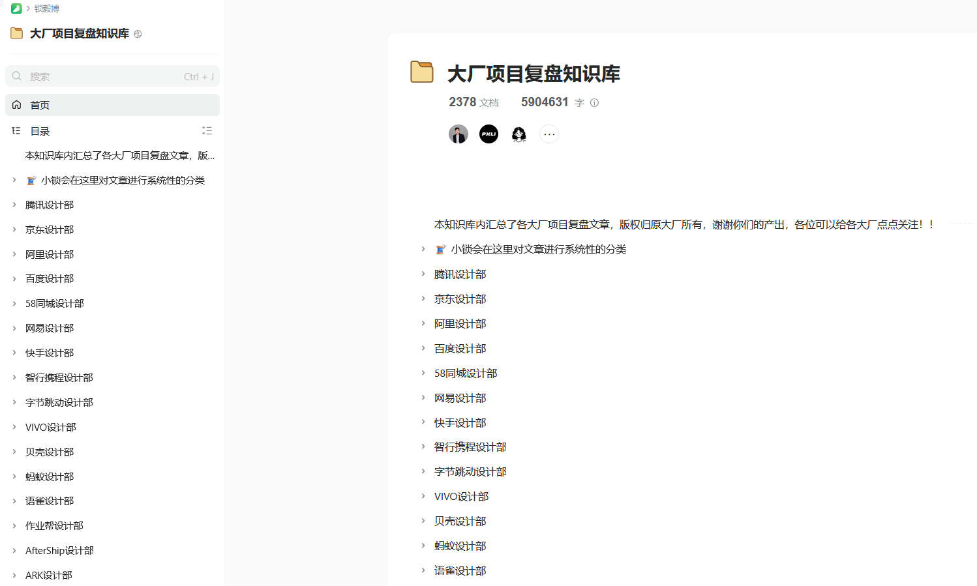Click the sidebar knowledge base folder icon
977x586 pixels.
coord(17,33)
